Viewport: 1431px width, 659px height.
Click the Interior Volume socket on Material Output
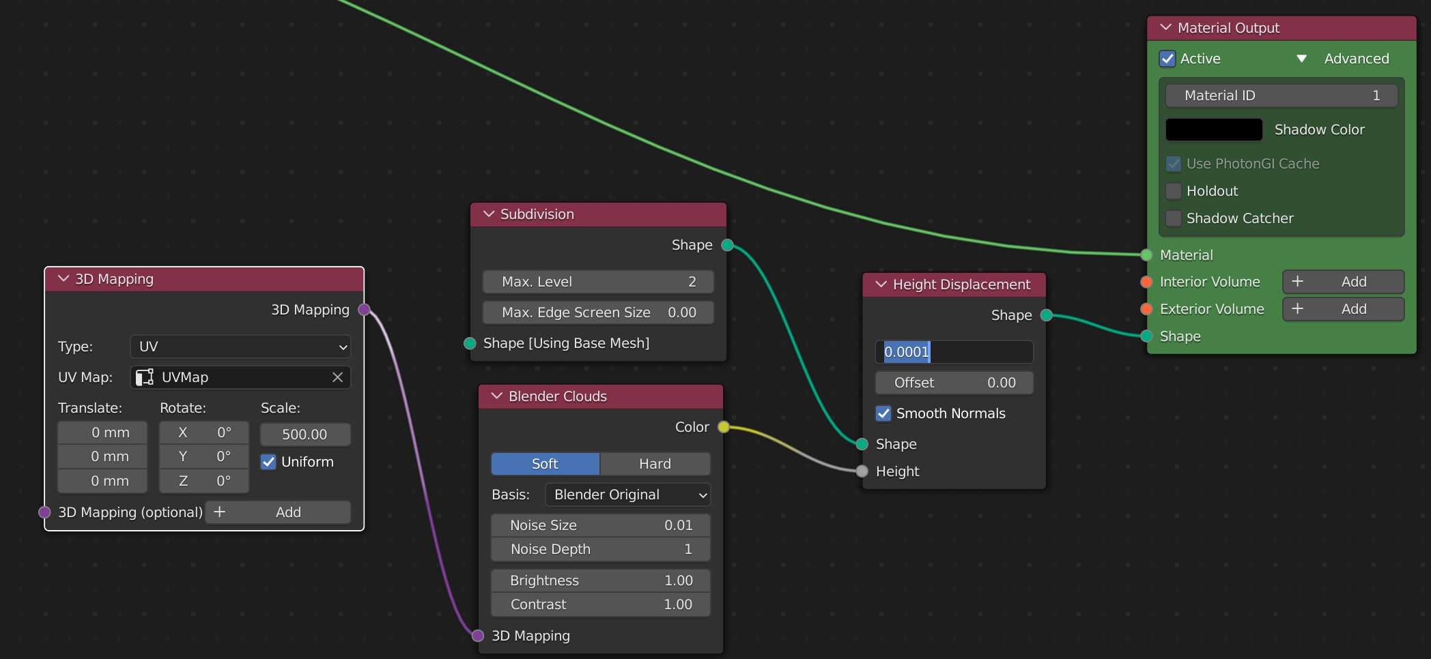(1146, 282)
